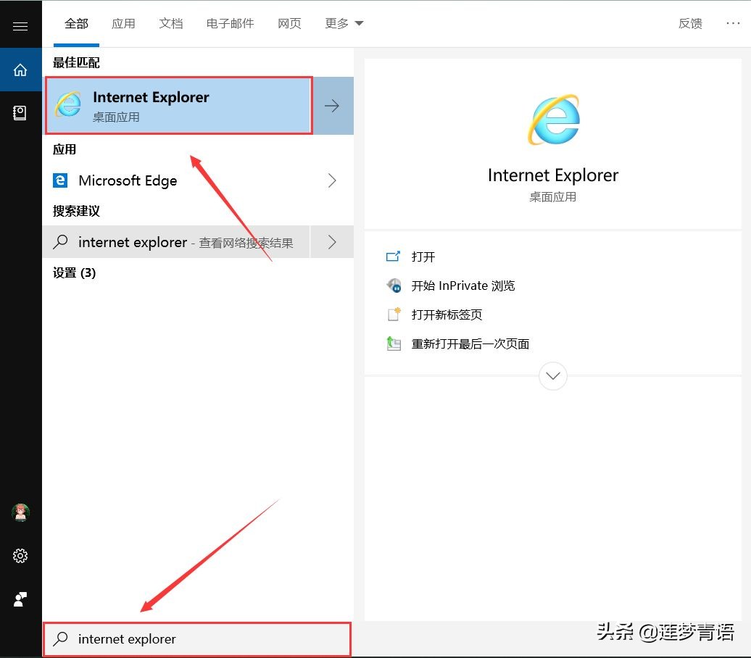Open Settings via the gear icon
The image size is (751, 658).
20,556
